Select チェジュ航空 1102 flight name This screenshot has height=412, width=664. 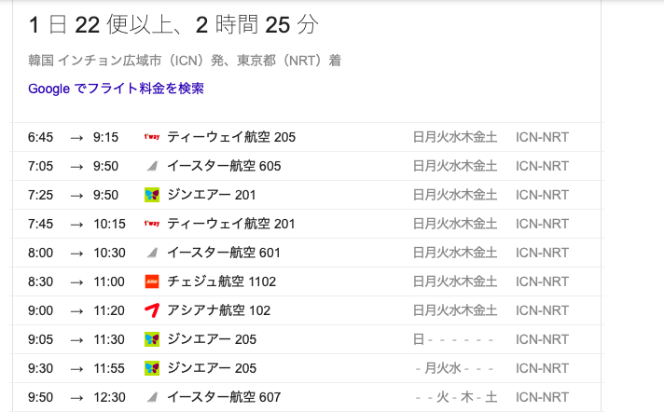coord(221,282)
